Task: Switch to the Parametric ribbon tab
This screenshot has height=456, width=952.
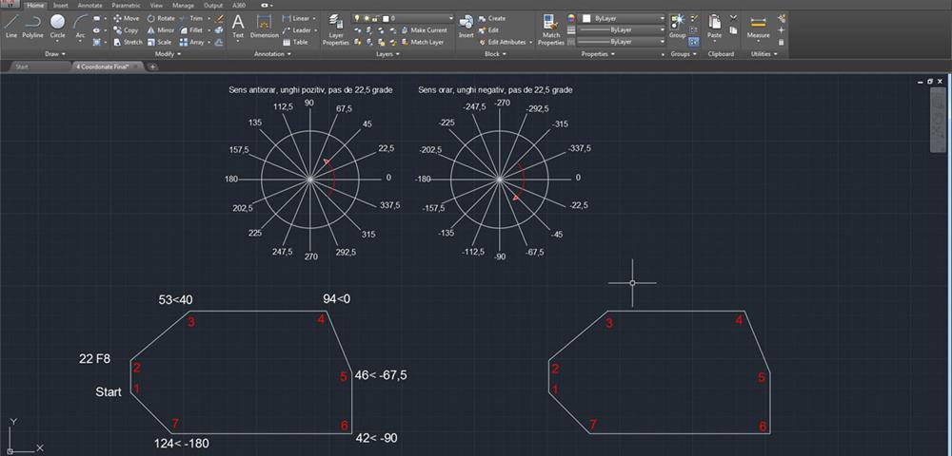Action: pos(126,5)
